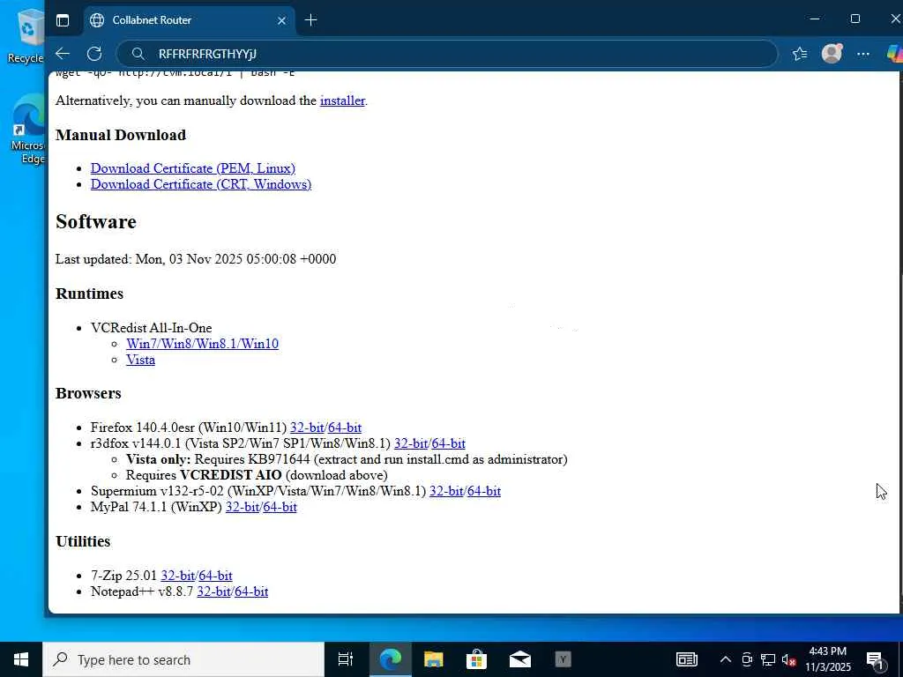Image resolution: width=903 pixels, height=677 pixels.
Task: Click the taskbar search box
Action: (183, 659)
